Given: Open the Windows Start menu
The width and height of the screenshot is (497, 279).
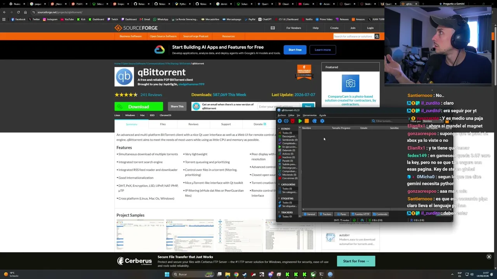Looking at the screenshot, I should 167,274.
